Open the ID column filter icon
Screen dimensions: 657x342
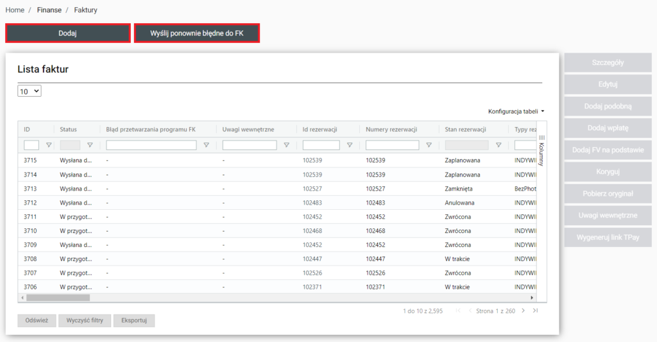49,145
